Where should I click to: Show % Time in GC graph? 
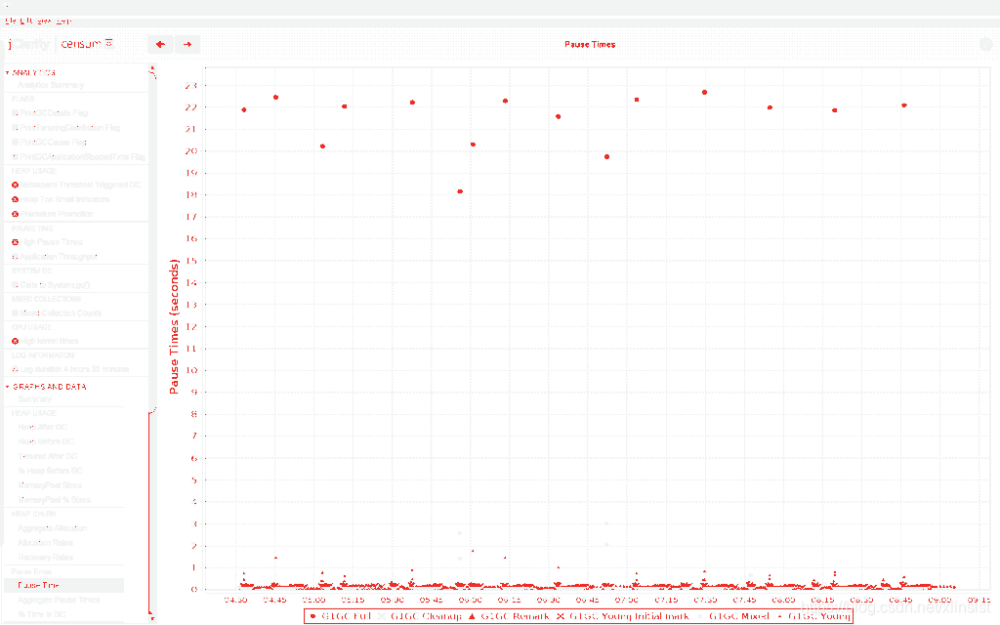tap(41, 615)
